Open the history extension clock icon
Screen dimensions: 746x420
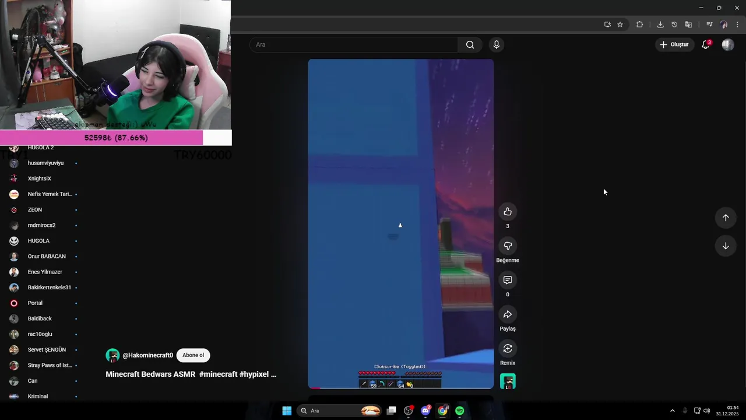[674, 24]
